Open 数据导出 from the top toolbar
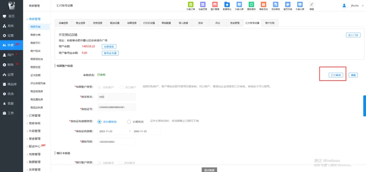The width and height of the screenshot is (366, 172). click(x=227, y=5)
